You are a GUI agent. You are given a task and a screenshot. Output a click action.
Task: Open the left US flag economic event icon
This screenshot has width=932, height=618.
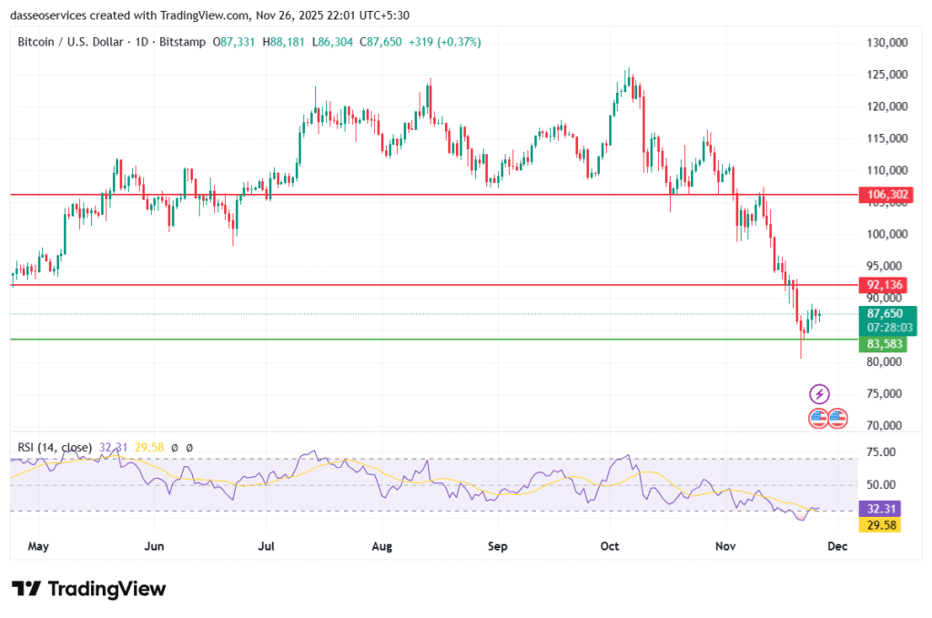coord(816,418)
